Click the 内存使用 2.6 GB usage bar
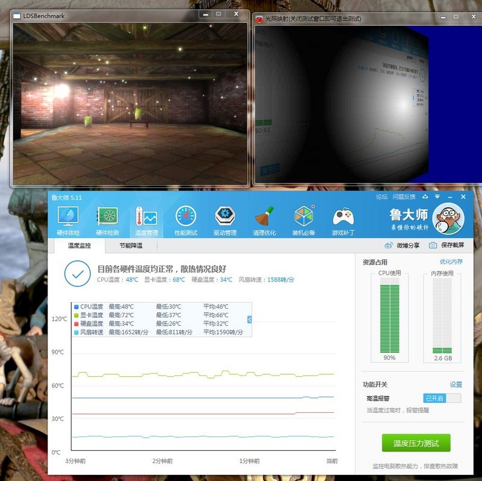 click(x=442, y=316)
